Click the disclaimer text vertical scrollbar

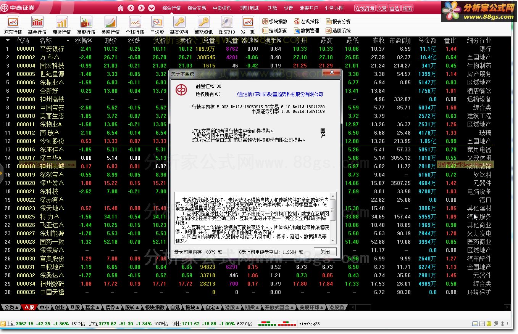332,218
